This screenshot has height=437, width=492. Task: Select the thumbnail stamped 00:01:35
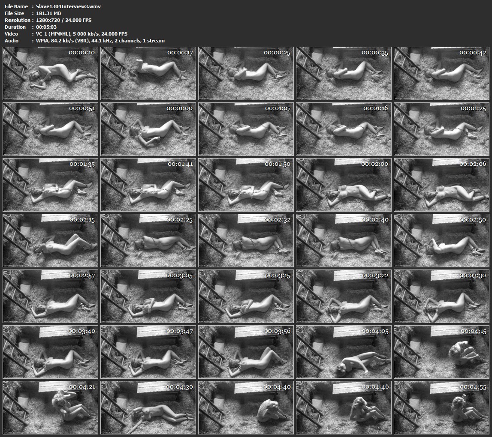pos(51,185)
